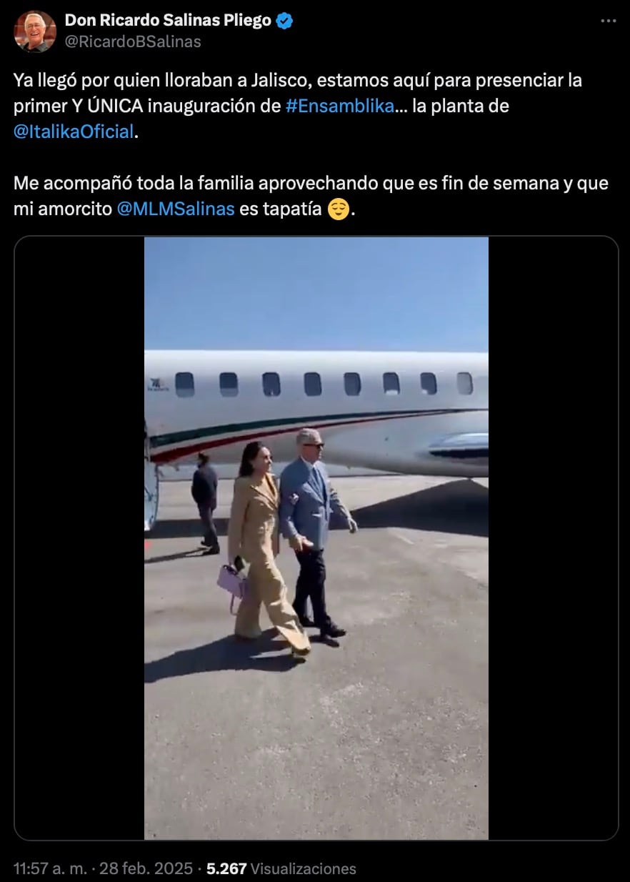
Task: Follow the @ItalikaOficial mention
Action: 74,132
